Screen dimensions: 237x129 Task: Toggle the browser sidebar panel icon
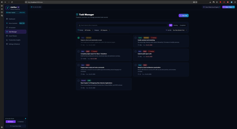tap(2, 2)
